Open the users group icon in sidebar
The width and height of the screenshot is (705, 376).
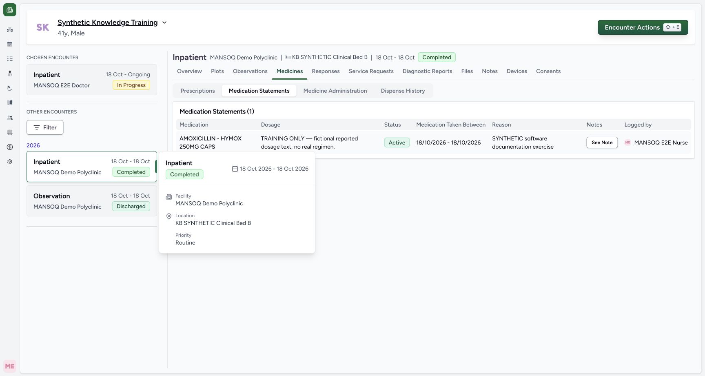click(x=10, y=118)
